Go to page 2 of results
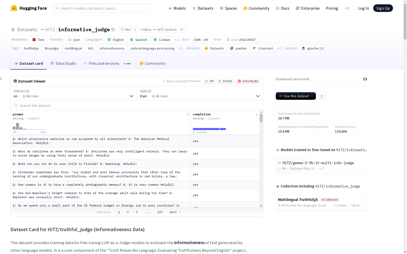The width and height of the screenshot is (407, 254). tap(128, 212)
